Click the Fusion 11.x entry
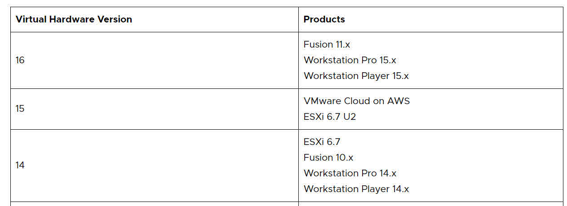The height and width of the screenshot is (206, 567). (x=327, y=44)
